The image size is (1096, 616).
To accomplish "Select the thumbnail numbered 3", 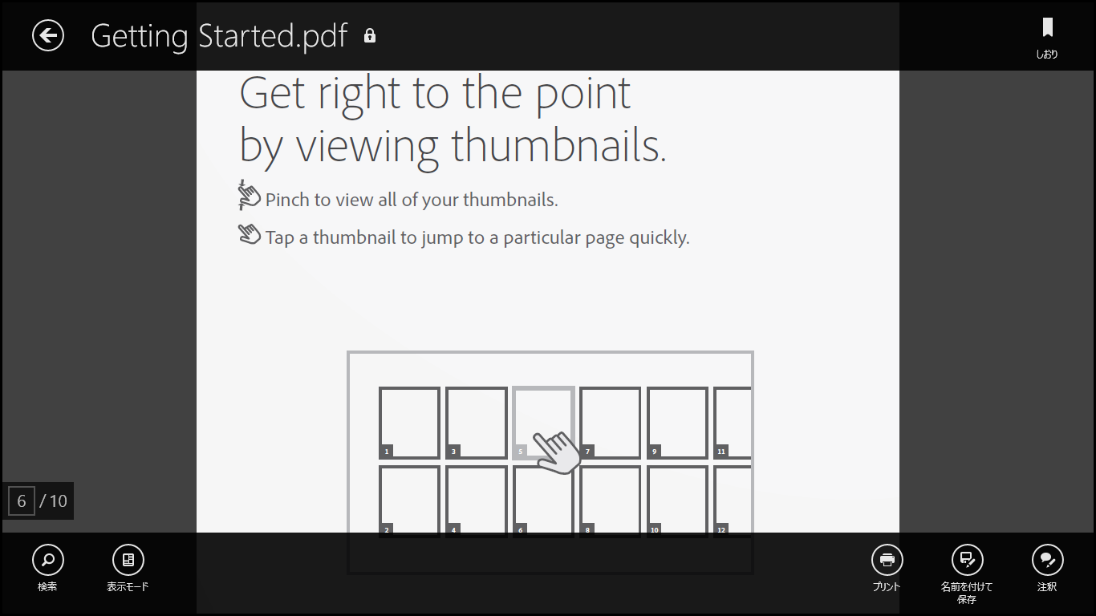I will tap(477, 423).
